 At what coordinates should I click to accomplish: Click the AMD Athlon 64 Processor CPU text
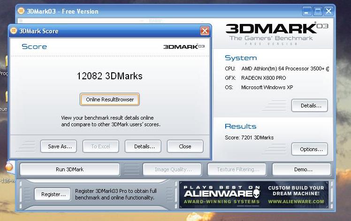(285, 69)
